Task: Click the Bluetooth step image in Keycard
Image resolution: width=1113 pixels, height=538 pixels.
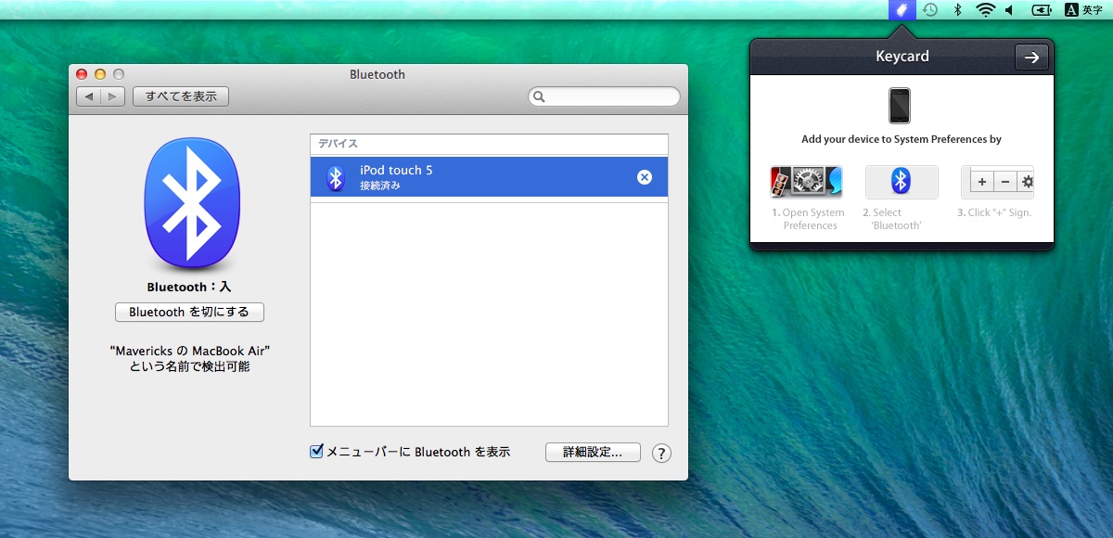Action: tap(902, 182)
